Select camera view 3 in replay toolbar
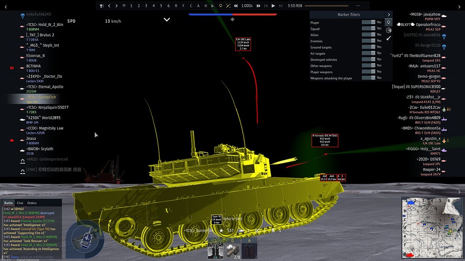Viewport: 465px width, 261px height. [146, 6]
